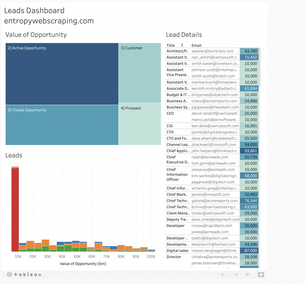Select email tpetti@digitech.com

tap(210, 238)
